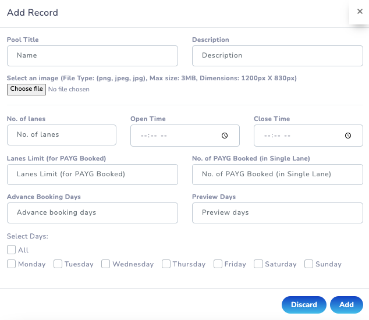Click the Discard button
The height and width of the screenshot is (320, 369).
click(304, 305)
